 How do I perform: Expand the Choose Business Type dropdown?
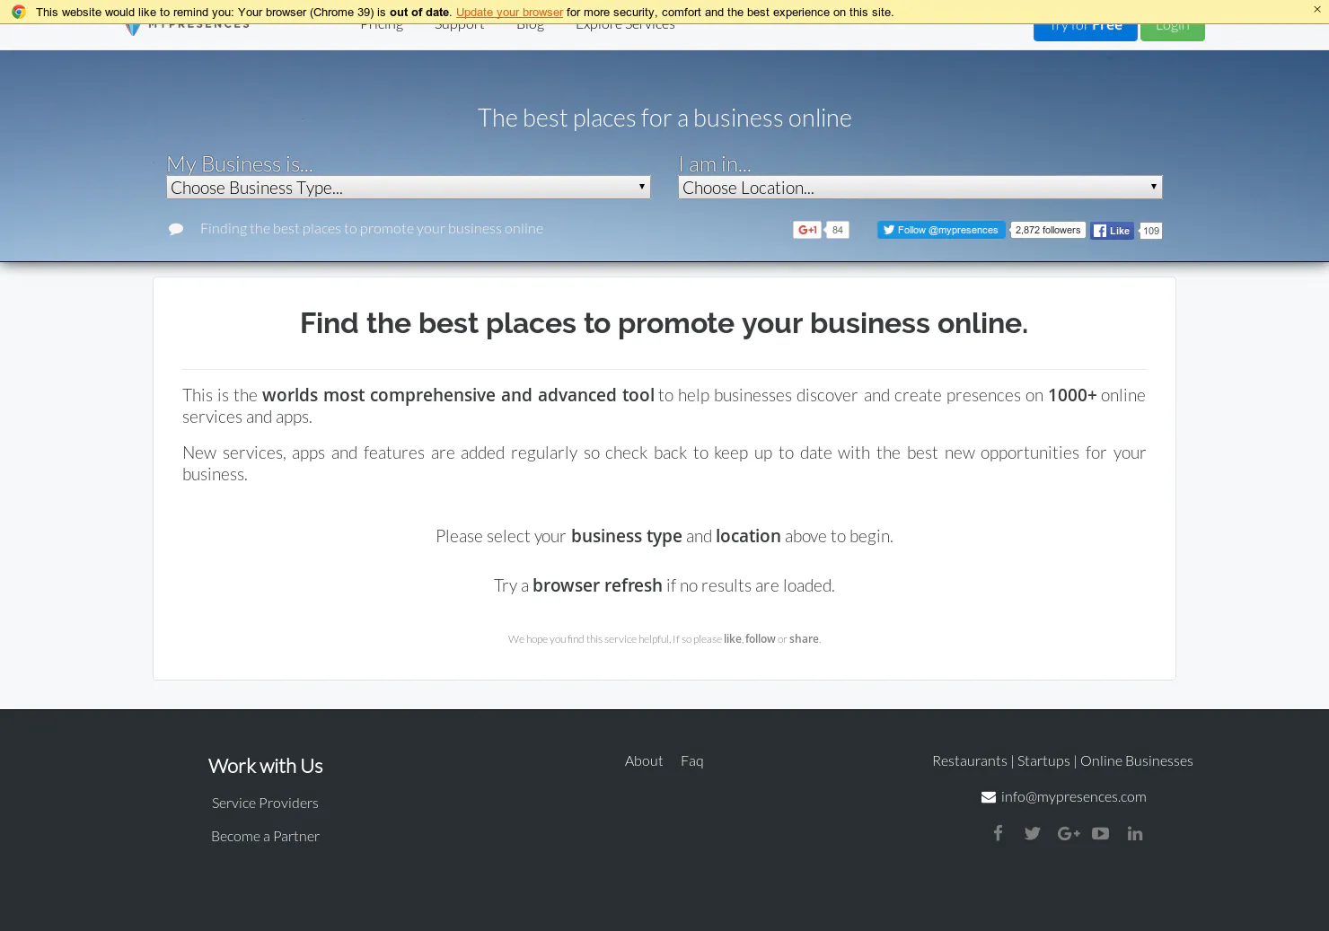[x=409, y=188]
